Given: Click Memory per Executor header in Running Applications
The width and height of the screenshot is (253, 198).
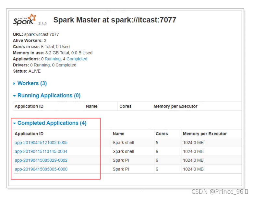Looking at the screenshot, I should 175,106.
